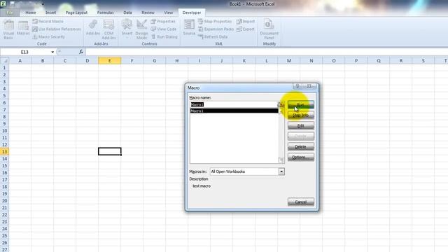Switch to the Formulas tab
This screenshot has height=252, width=448.
[x=105, y=13]
